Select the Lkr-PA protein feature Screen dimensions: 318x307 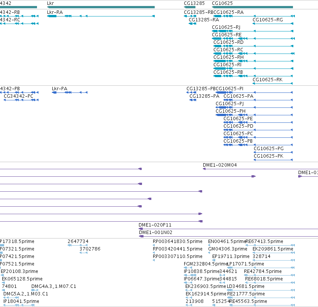click(x=70, y=92)
